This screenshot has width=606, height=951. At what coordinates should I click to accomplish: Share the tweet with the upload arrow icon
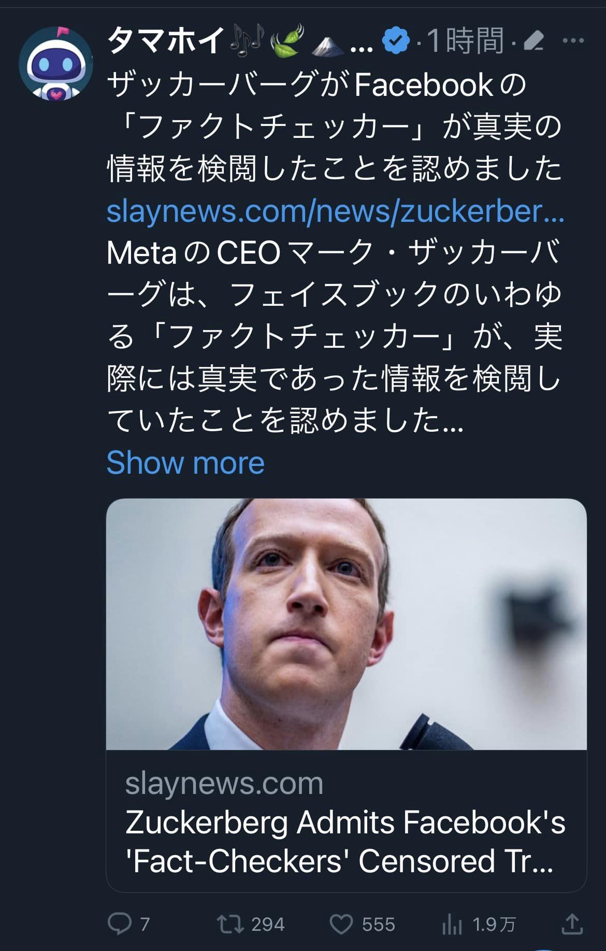click(x=572, y=924)
